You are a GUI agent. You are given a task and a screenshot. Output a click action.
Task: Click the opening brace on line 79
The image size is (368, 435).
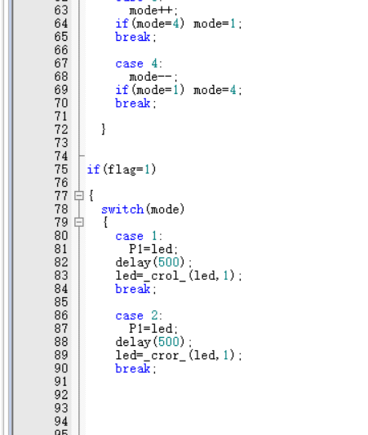(x=105, y=222)
